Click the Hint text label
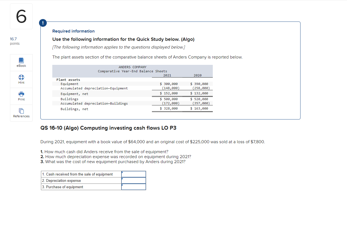 21,82
